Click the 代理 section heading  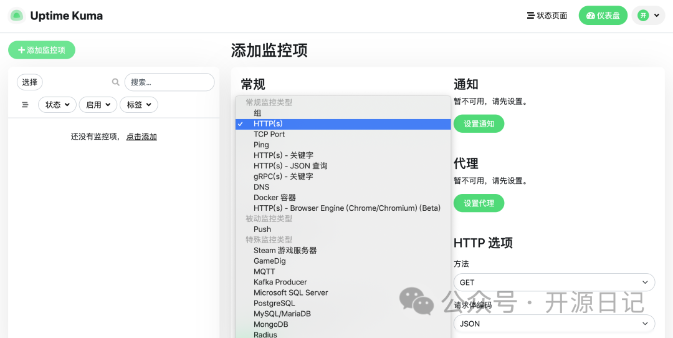[465, 163]
